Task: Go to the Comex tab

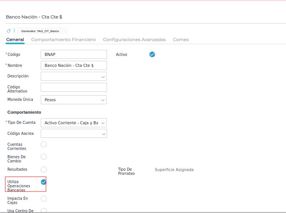Action: (x=181, y=40)
